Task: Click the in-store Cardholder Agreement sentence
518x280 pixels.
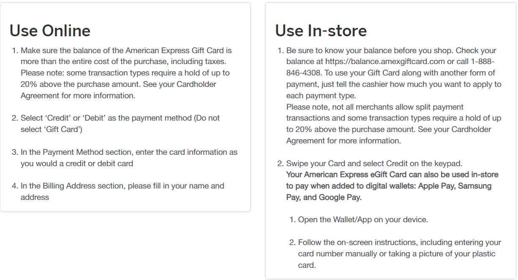Action: pos(389,135)
